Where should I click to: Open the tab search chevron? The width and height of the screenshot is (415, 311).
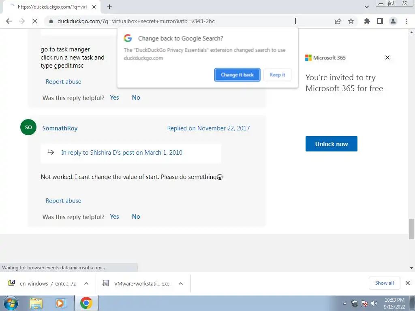366,7
